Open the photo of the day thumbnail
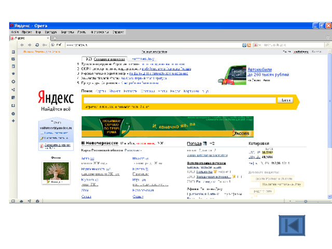The width and height of the screenshot is (332, 249). [56, 172]
